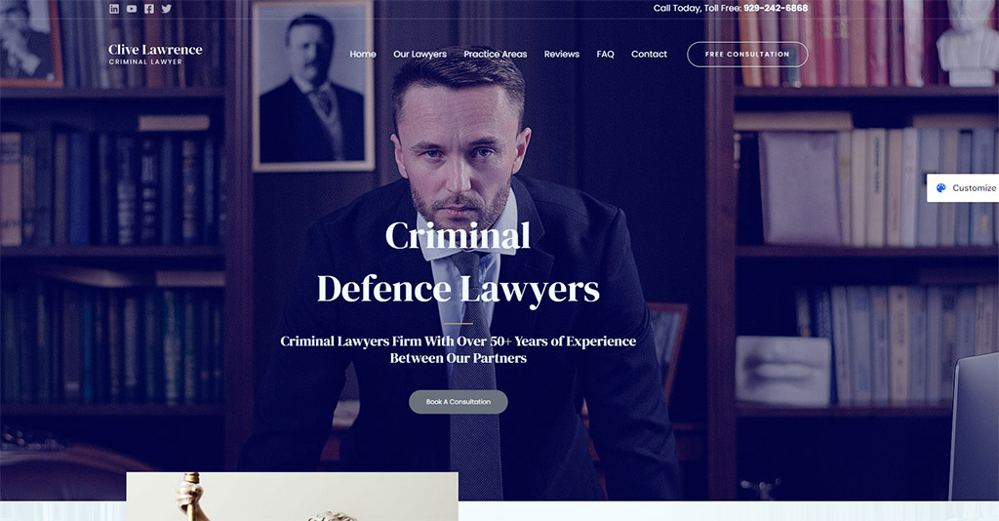The width and height of the screenshot is (999, 521).
Task: Open the Customize side tab
Action: 963,188
